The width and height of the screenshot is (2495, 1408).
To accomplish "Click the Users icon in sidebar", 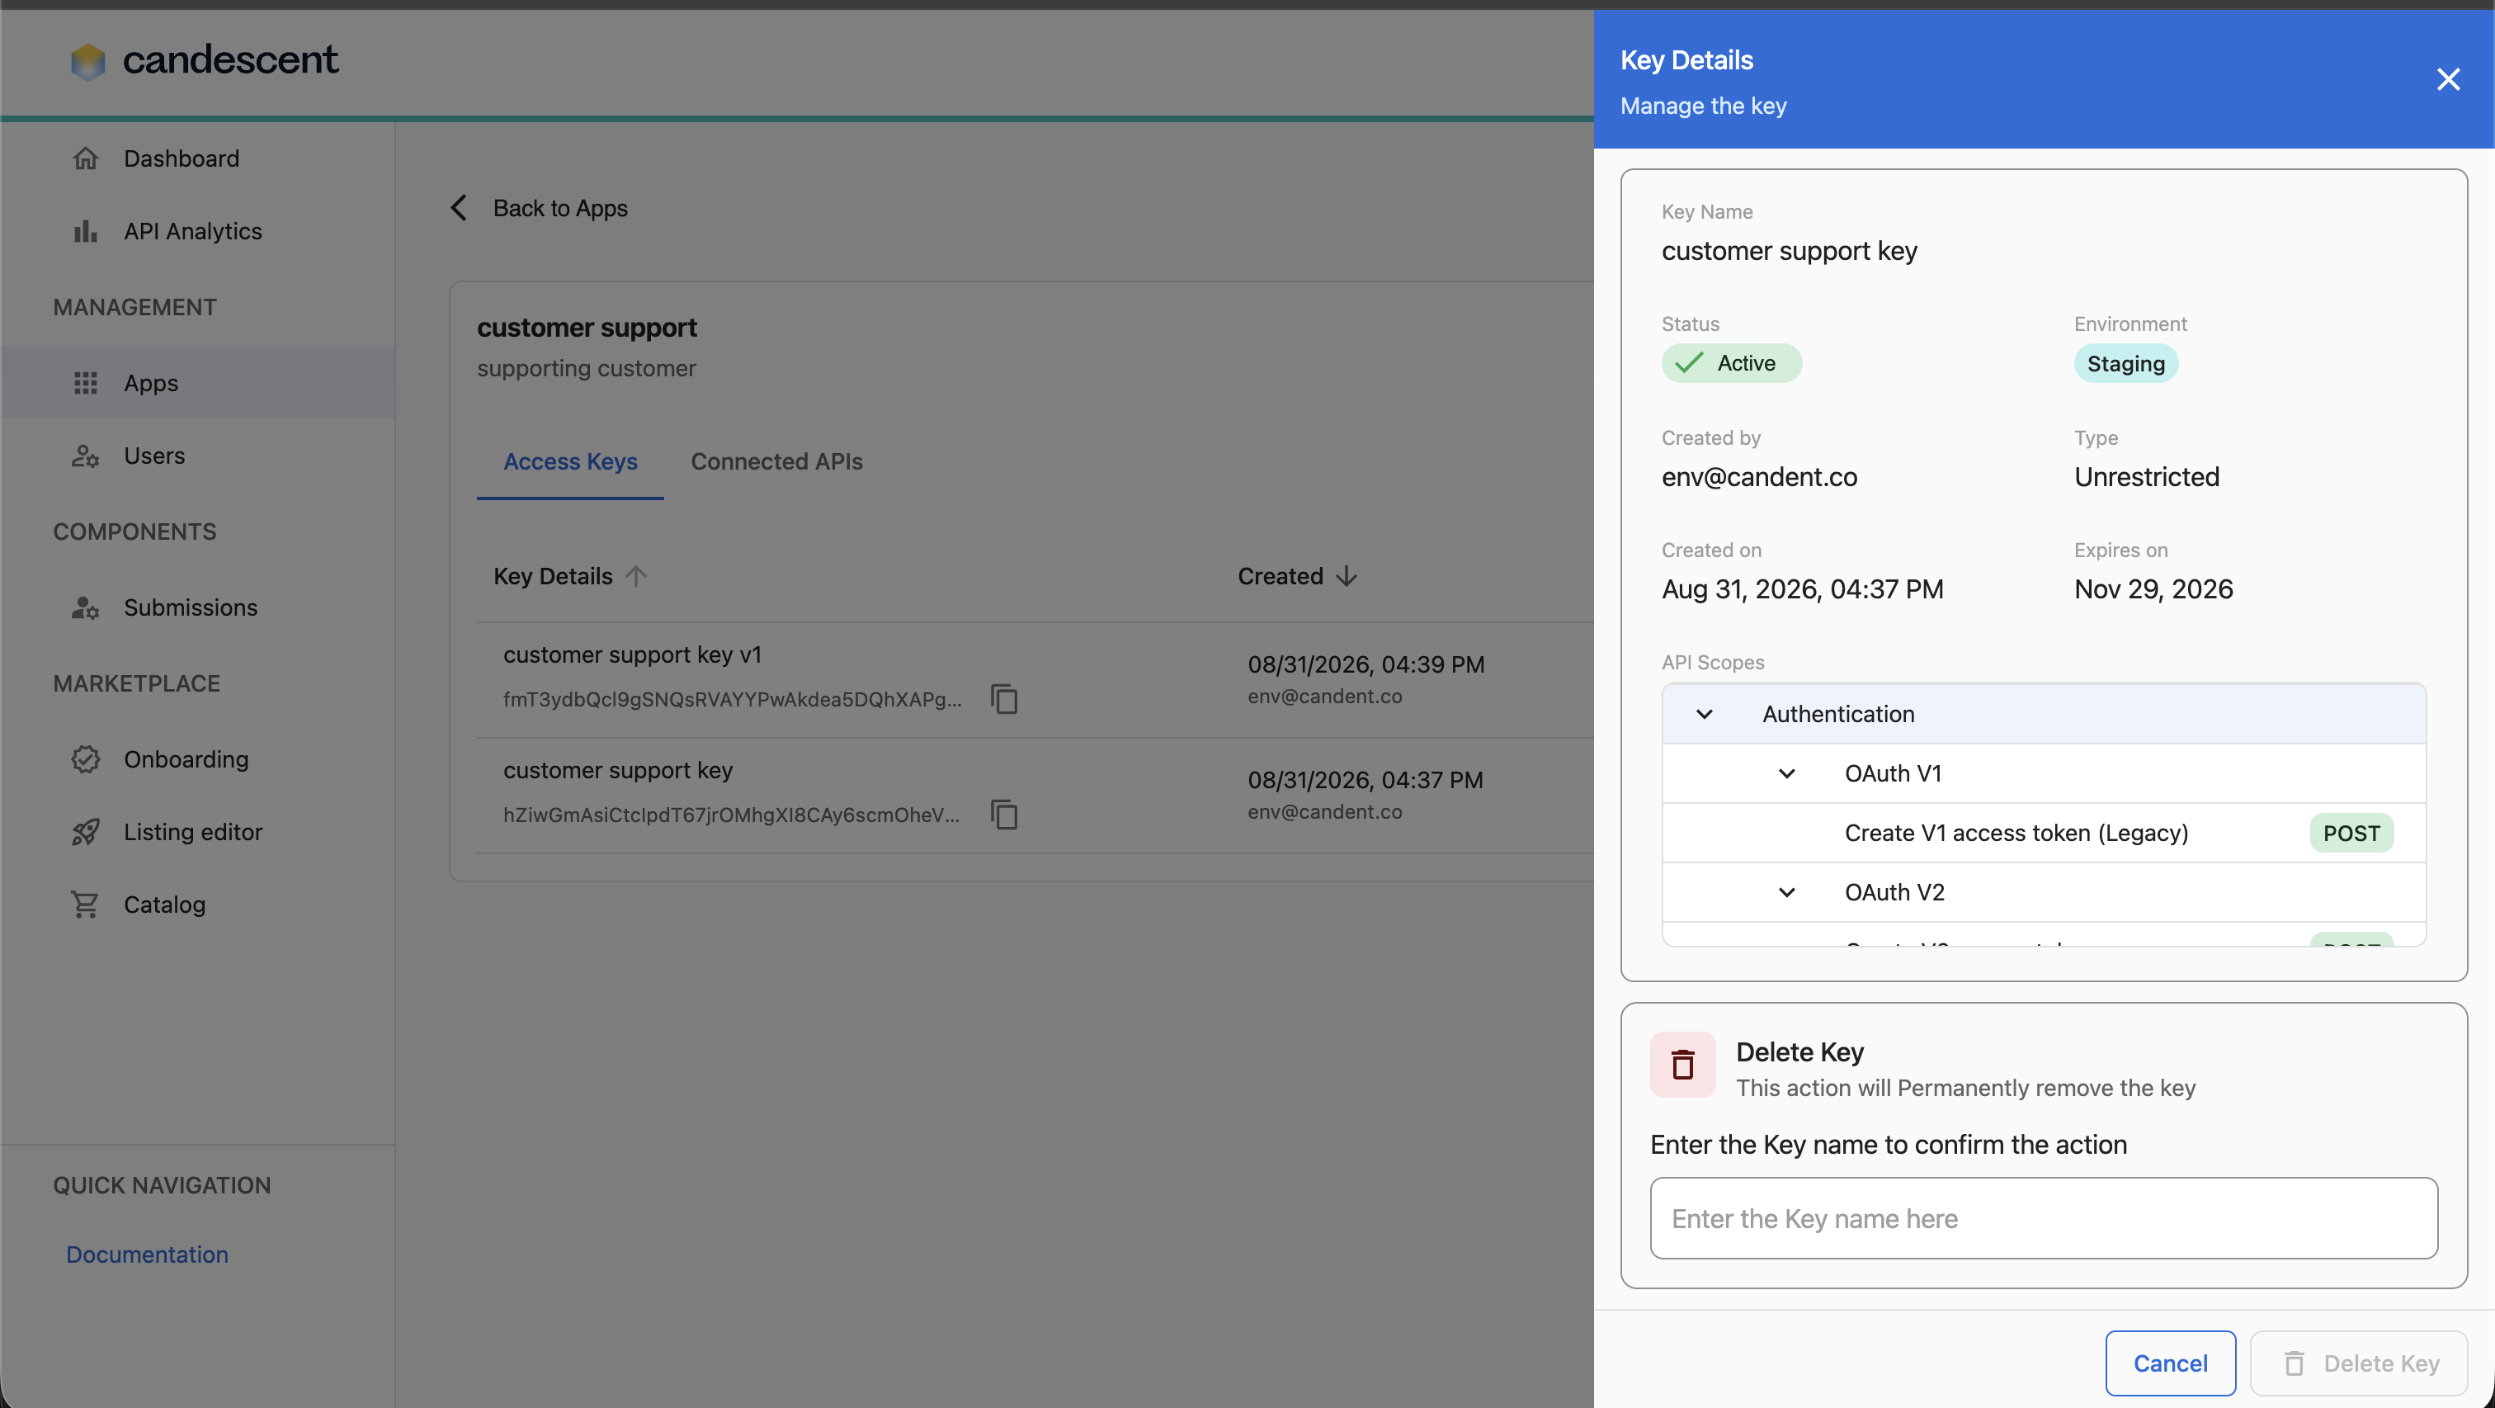I will (85, 456).
